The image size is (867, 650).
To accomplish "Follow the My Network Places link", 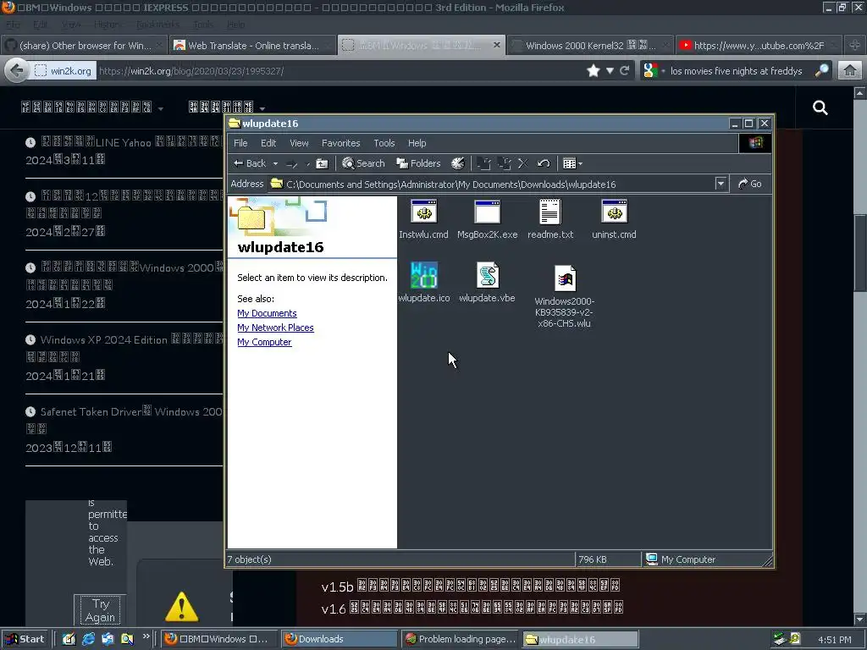I will coord(275,328).
